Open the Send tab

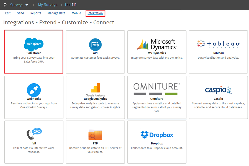pos(20,13)
